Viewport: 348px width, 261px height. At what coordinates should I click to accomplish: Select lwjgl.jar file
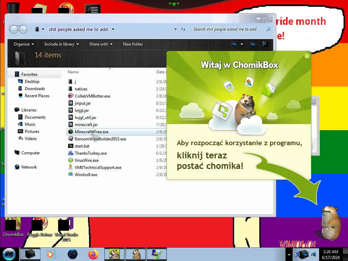tap(82, 110)
